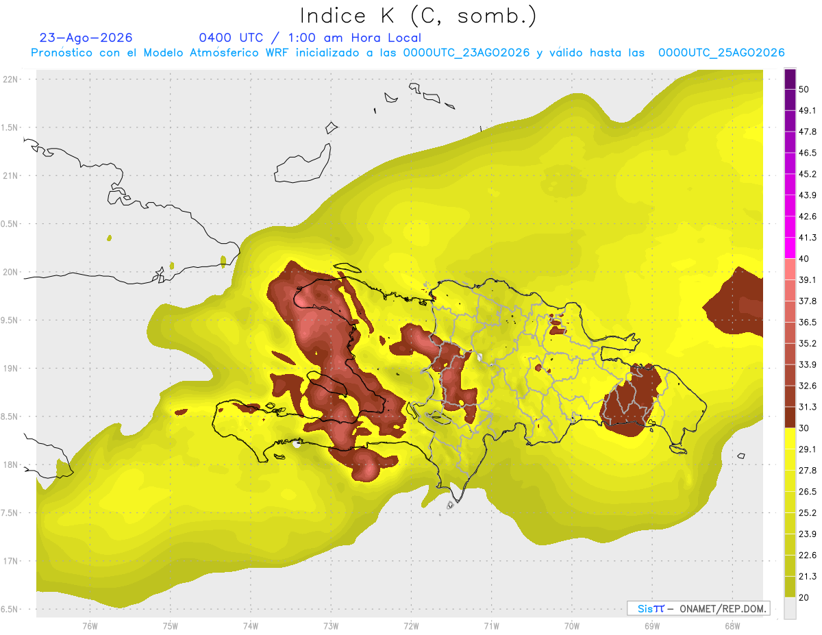Viewport: 822px width, 635px height.
Task: Click the '30' colorbar label
Action: pos(804,428)
